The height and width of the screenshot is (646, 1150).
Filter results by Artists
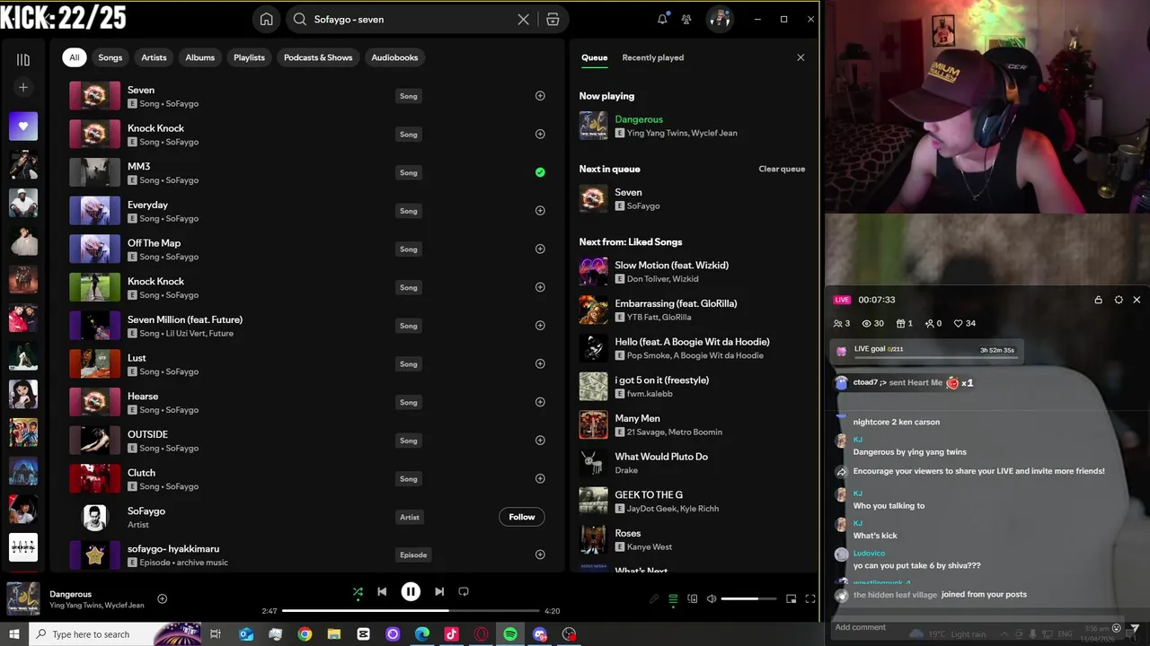(154, 57)
